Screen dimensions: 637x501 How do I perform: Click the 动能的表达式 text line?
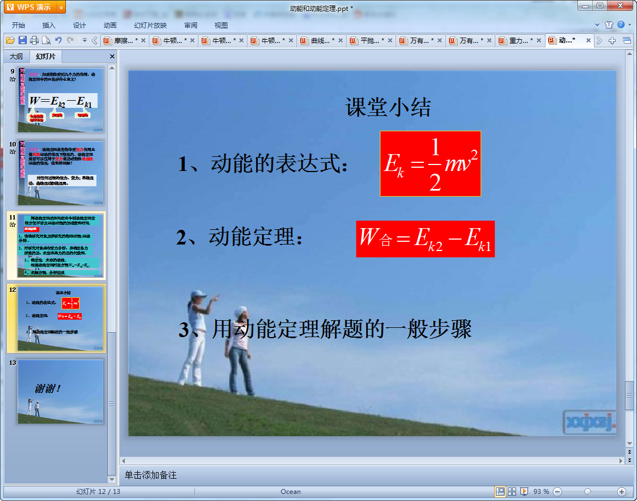[263, 164]
